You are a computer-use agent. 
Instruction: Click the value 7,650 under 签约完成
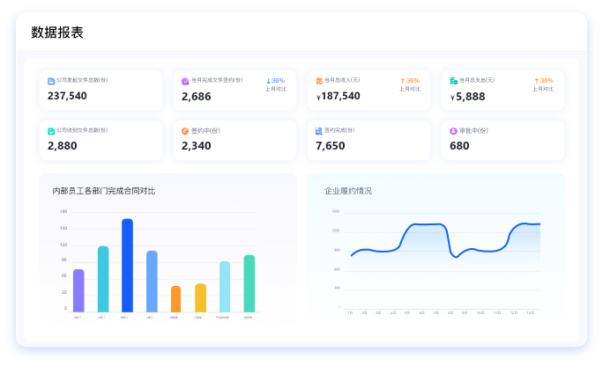(x=331, y=146)
